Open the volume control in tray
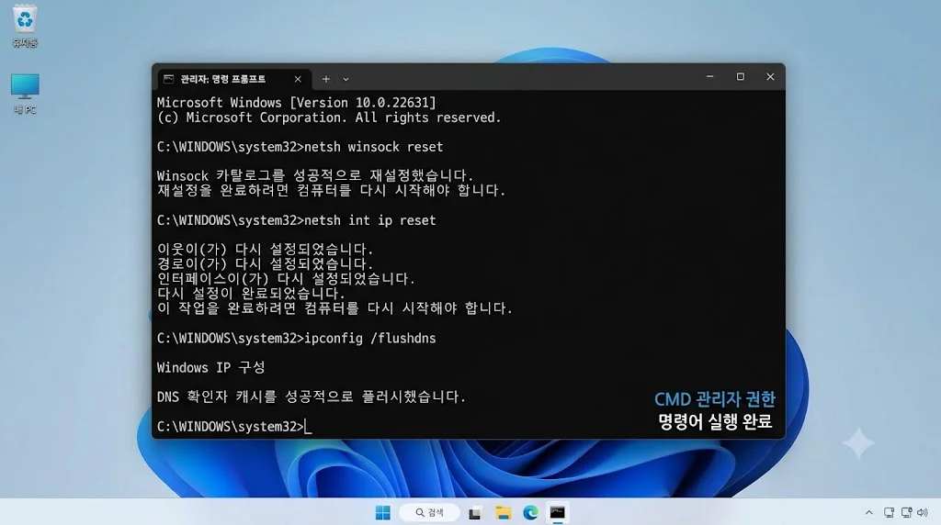Viewport: 941px width, 525px height. [x=923, y=512]
